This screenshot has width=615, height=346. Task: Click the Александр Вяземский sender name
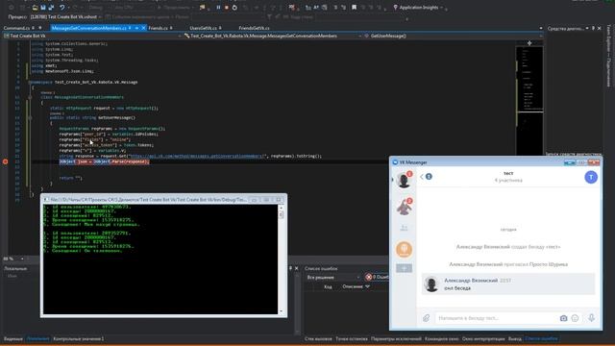(471, 281)
